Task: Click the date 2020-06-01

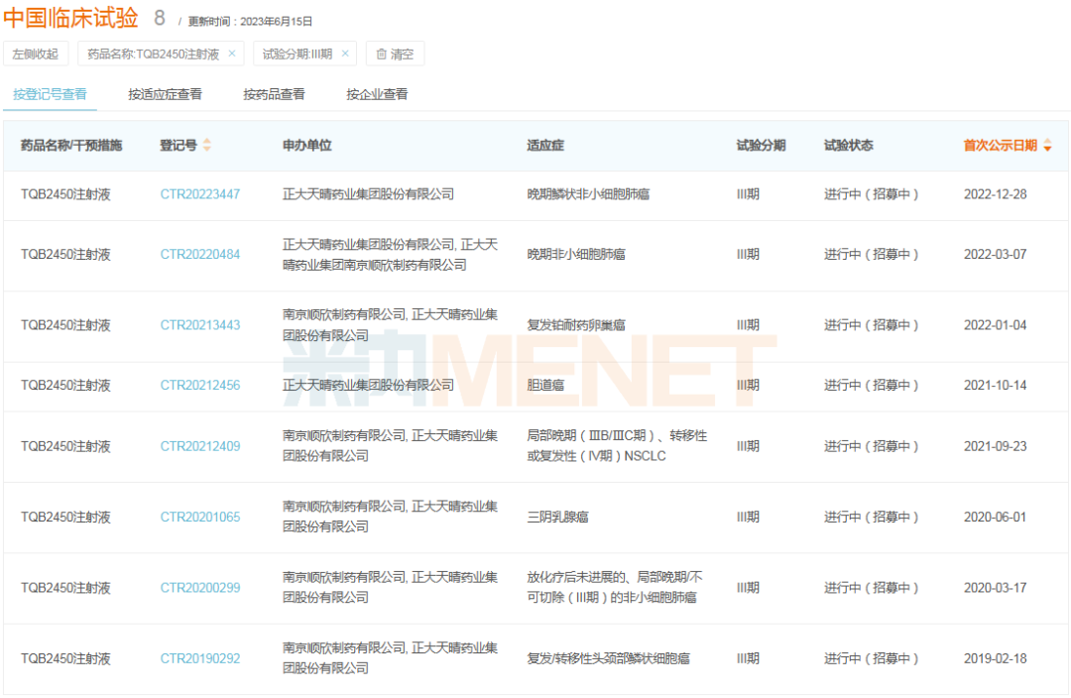Action: pyautogui.click(x=996, y=517)
